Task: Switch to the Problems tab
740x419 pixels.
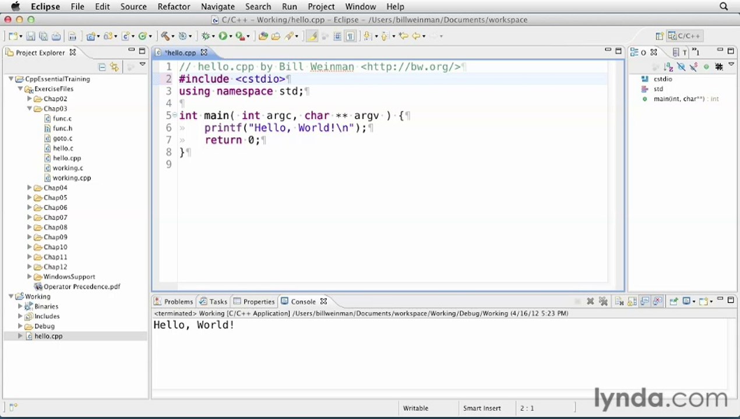Action: click(x=173, y=301)
